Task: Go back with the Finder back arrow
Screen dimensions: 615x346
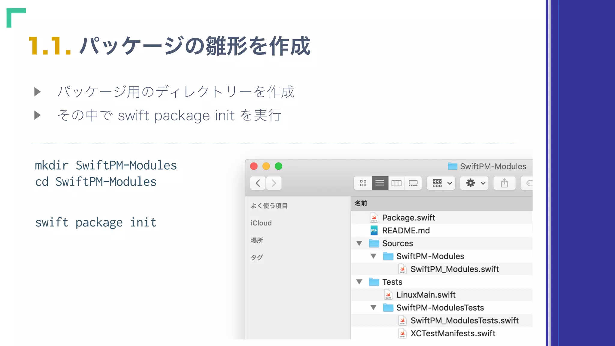Action: (258, 183)
